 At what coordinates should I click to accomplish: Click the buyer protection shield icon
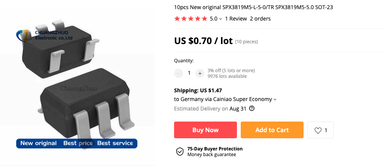(x=180, y=152)
